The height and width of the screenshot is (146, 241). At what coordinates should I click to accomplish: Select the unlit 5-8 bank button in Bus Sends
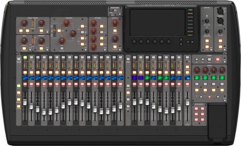[x=102, y=32]
